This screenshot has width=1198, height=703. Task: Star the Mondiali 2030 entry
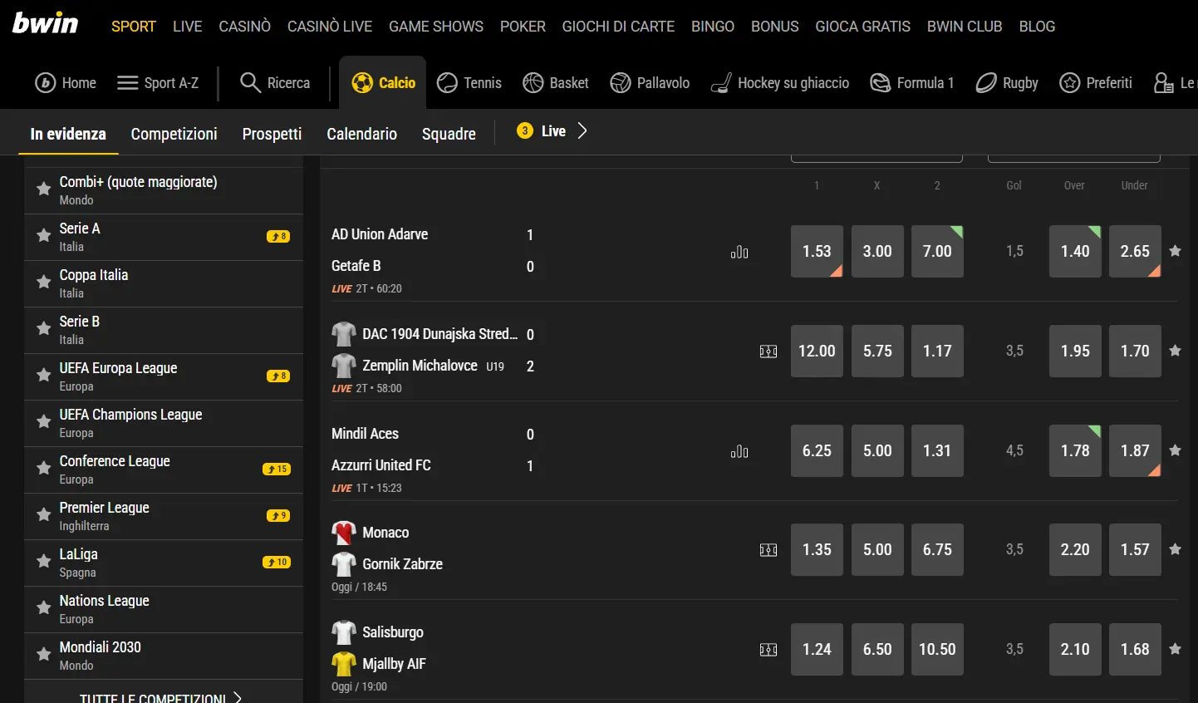point(44,655)
